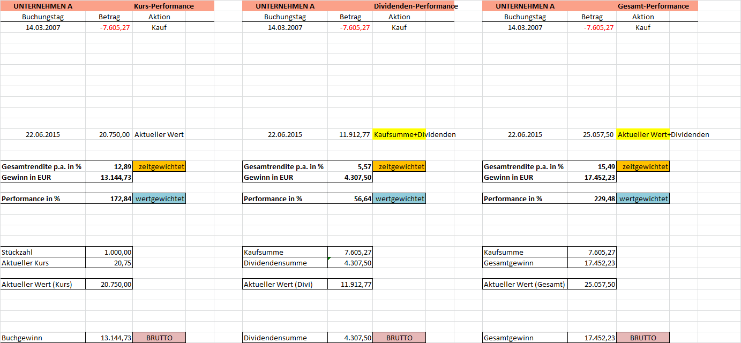Click the Buchgewinn label cell
This screenshot has width=741, height=343.
click(x=43, y=338)
